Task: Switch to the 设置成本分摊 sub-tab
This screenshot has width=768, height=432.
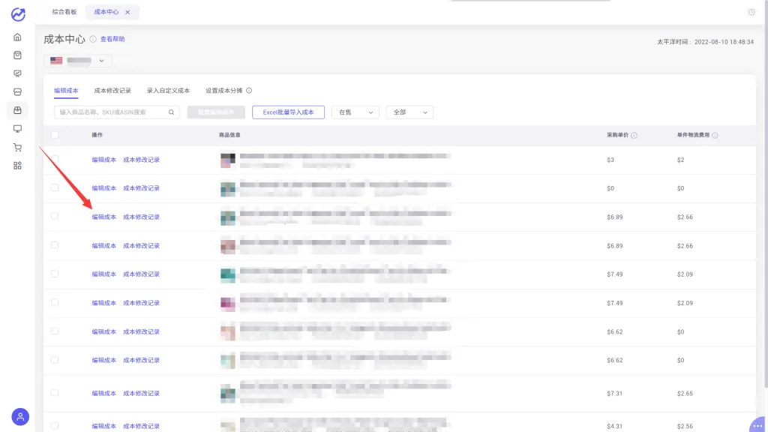Action: pyautogui.click(x=223, y=91)
